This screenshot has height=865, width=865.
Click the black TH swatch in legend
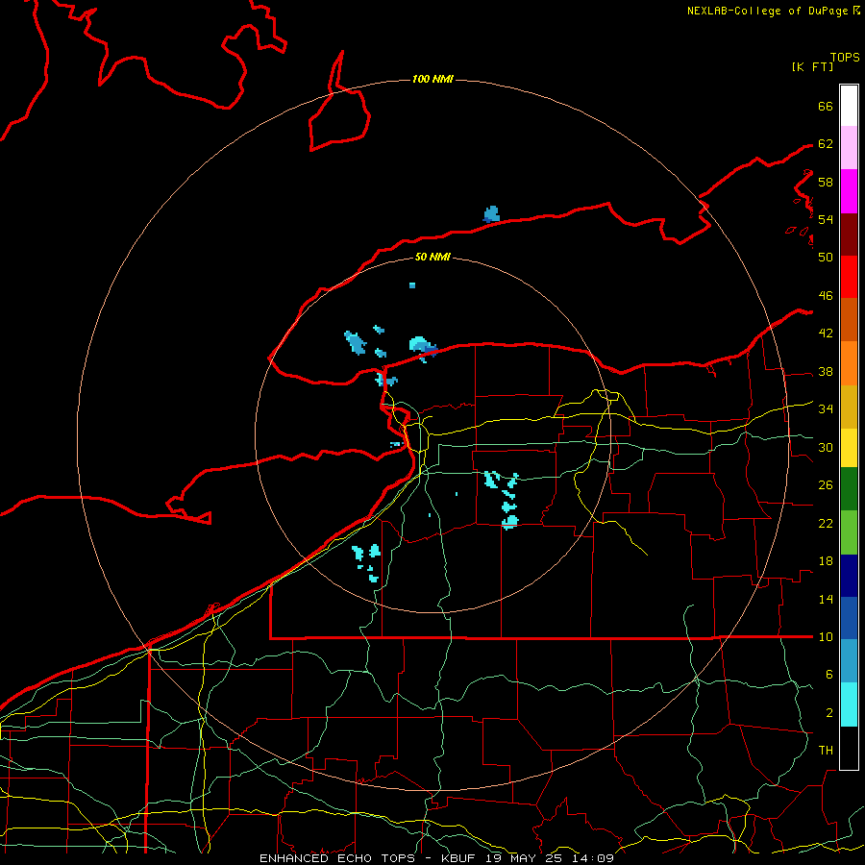(x=849, y=748)
